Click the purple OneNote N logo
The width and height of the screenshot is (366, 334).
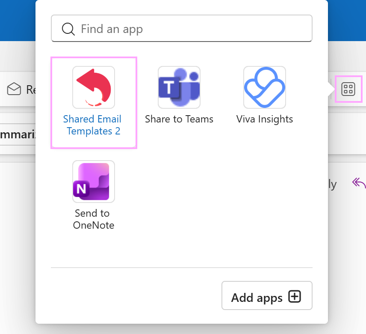tap(93, 182)
